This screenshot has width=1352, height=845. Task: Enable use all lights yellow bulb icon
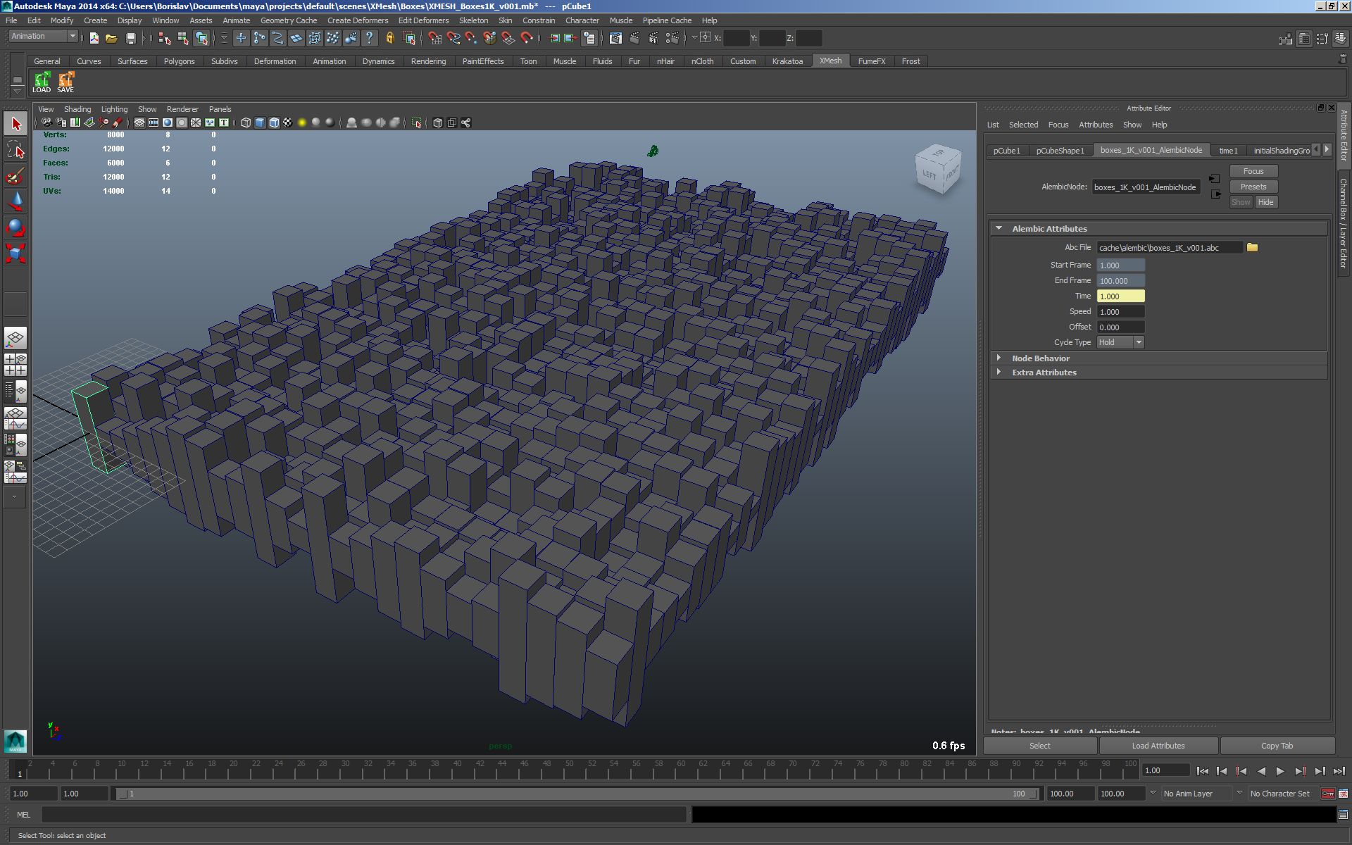301,123
